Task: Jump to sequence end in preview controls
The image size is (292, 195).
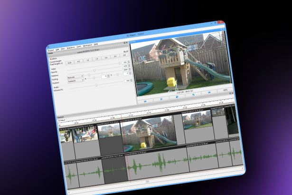Action: pos(209,93)
